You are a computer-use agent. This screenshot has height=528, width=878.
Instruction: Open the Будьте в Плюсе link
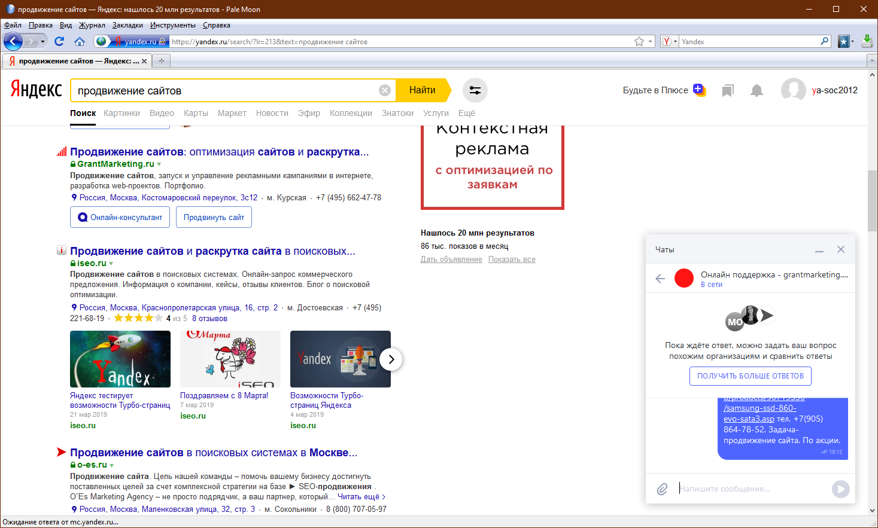pyautogui.click(x=655, y=90)
